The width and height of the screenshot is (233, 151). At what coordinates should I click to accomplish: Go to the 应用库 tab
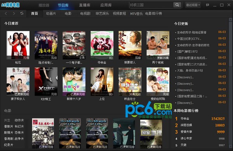coord(106,5)
